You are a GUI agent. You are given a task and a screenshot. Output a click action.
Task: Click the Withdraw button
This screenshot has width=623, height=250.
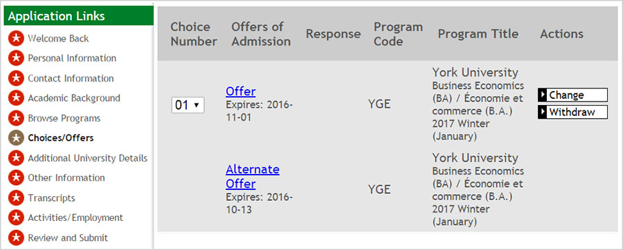(x=572, y=112)
